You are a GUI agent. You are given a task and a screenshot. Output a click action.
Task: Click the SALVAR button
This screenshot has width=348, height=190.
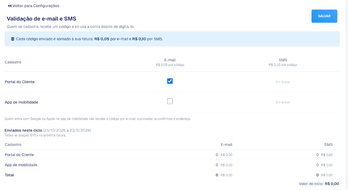point(324,16)
